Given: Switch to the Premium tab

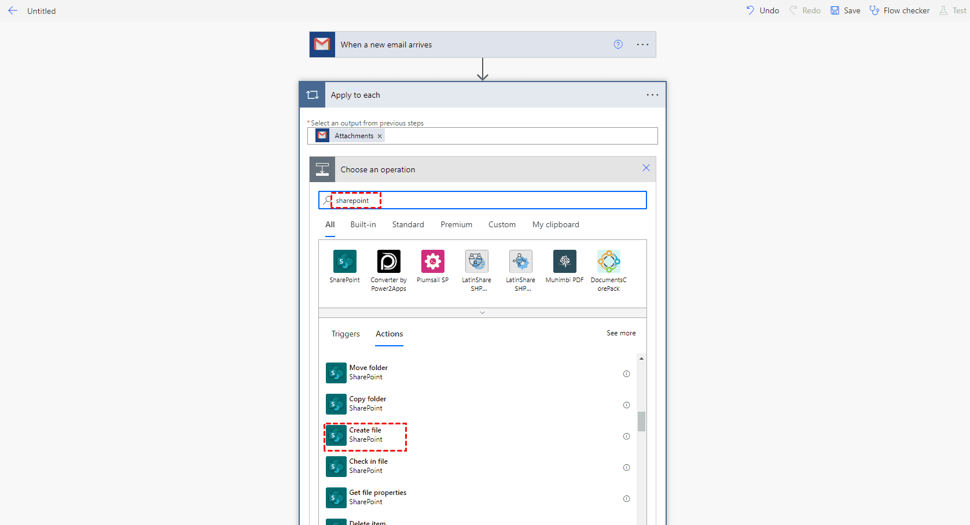Looking at the screenshot, I should [457, 224].
